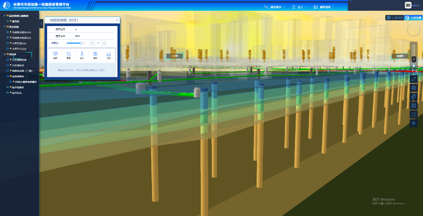Click the compass navigation ring

tap(414, 30)
